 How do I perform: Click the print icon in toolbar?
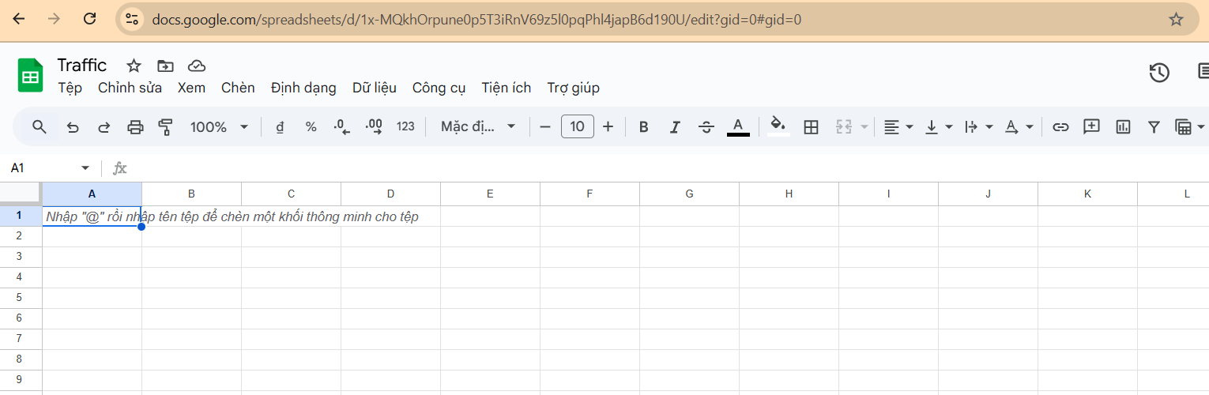point(135,127)
